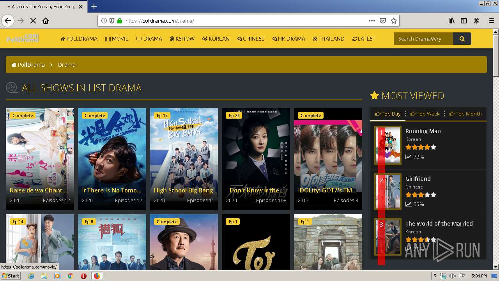Switch to Top Month tab
Screen dimensions: 499x281
pos(465,114)
